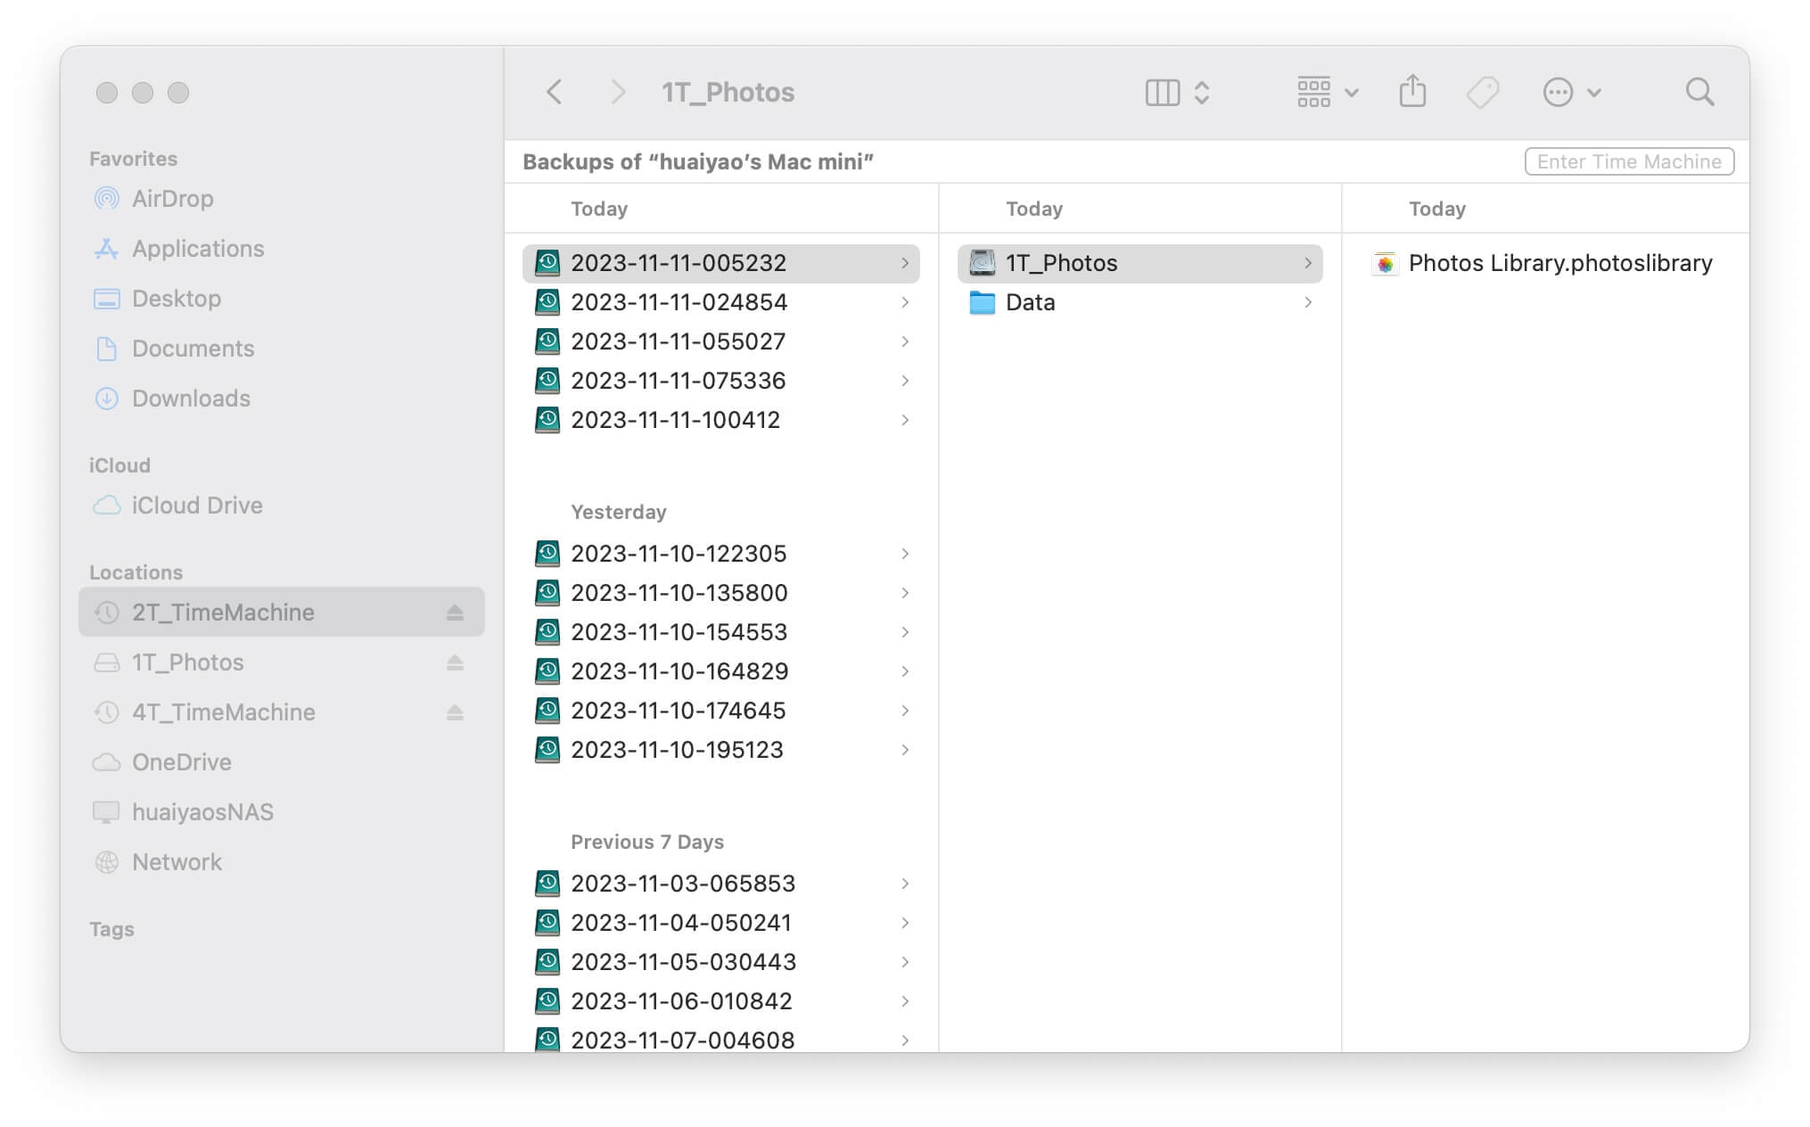This screenshot has height=1127, width=1810.
Task: Expand chevron of 2023-11-03-065853 row
Action: [x=905, y=884]
